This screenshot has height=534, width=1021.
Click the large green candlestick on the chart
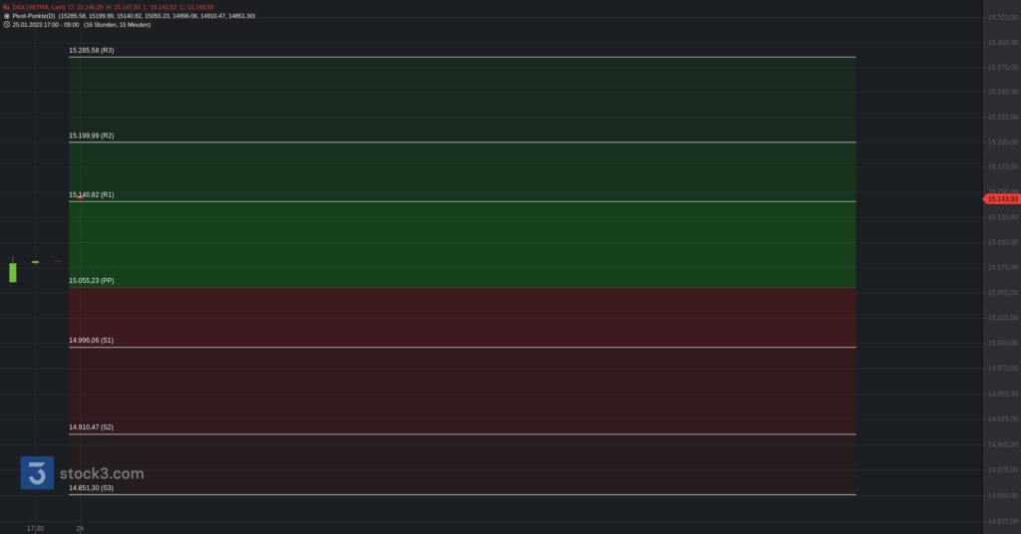pyautogui.click(x=13, y=271)
